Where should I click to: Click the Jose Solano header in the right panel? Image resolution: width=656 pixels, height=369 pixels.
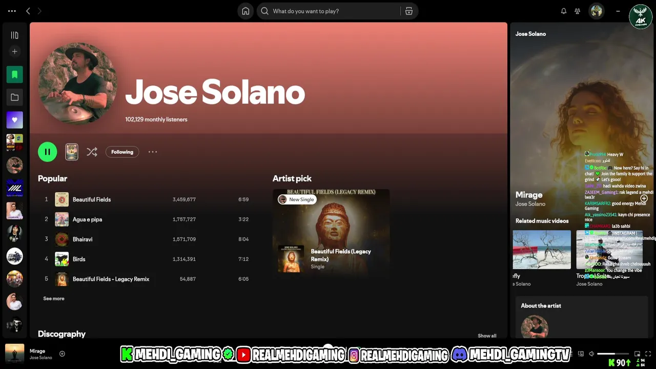tap(530, 34)
